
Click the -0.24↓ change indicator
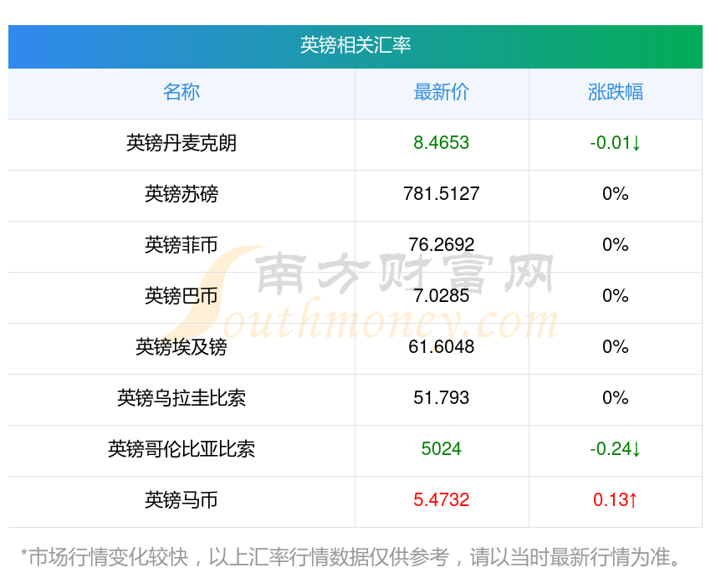pos(616,449)
